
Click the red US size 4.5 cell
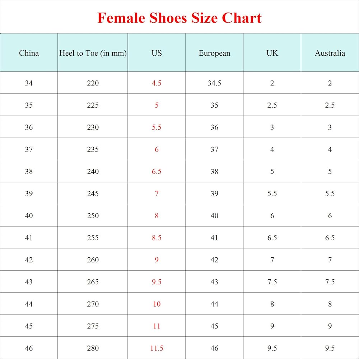coord(157,83)
